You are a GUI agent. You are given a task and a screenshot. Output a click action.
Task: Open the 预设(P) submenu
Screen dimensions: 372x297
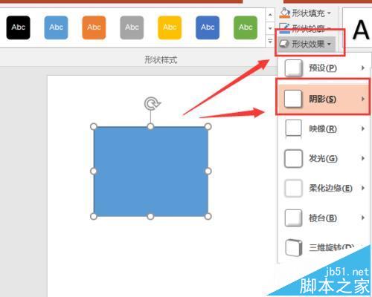coord(324,68)
